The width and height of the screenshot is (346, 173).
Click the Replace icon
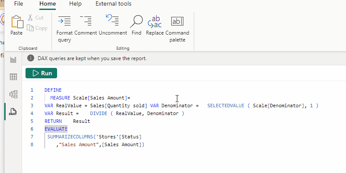coord(155,20)
